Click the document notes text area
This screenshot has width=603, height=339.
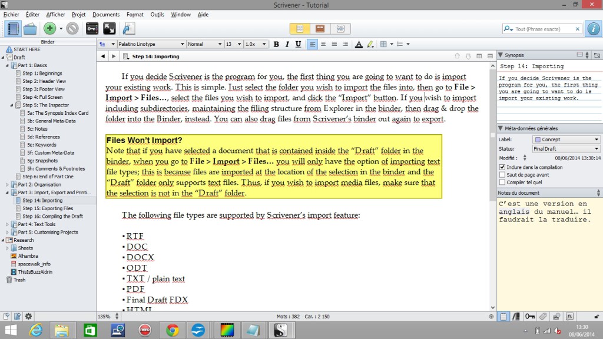(x=549, y=254)
